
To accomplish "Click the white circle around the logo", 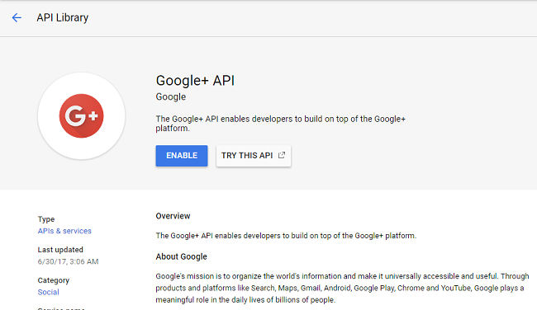I will [81, 116].
